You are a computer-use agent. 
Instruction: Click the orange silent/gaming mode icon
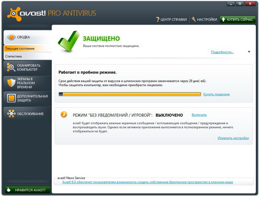(x=64, y=114)
